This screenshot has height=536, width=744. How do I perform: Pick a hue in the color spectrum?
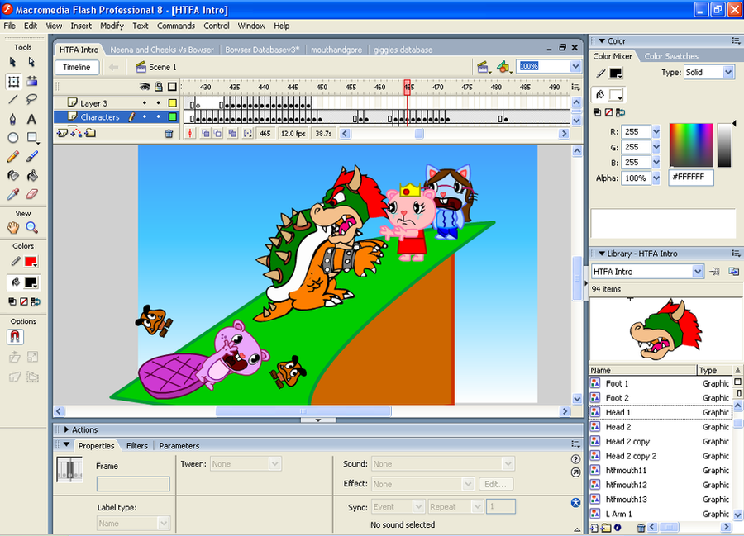[691, 145]
